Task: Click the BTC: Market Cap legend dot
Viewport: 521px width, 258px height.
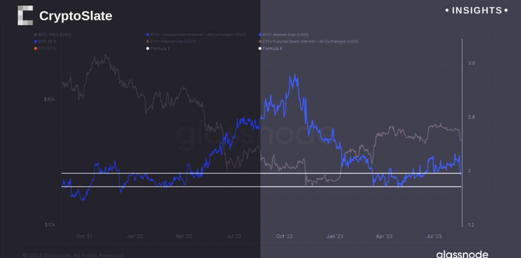Action: click(260, 35)
